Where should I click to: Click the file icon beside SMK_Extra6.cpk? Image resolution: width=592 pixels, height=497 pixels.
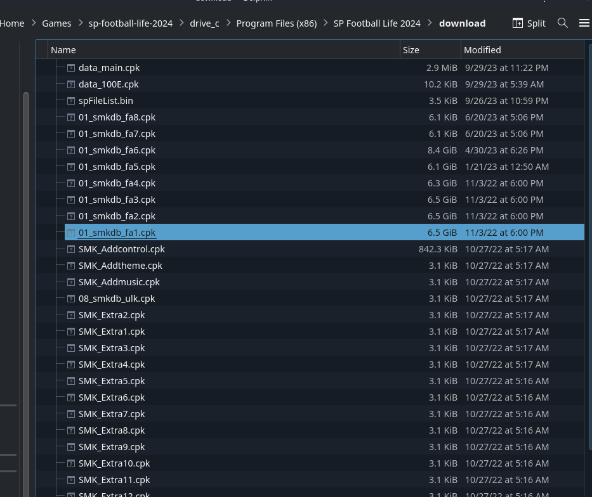pyautogui.click(x=70, y=397)
